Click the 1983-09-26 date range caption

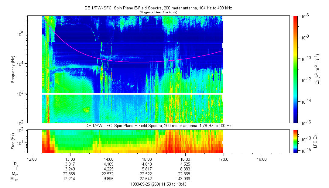[158, 184]
